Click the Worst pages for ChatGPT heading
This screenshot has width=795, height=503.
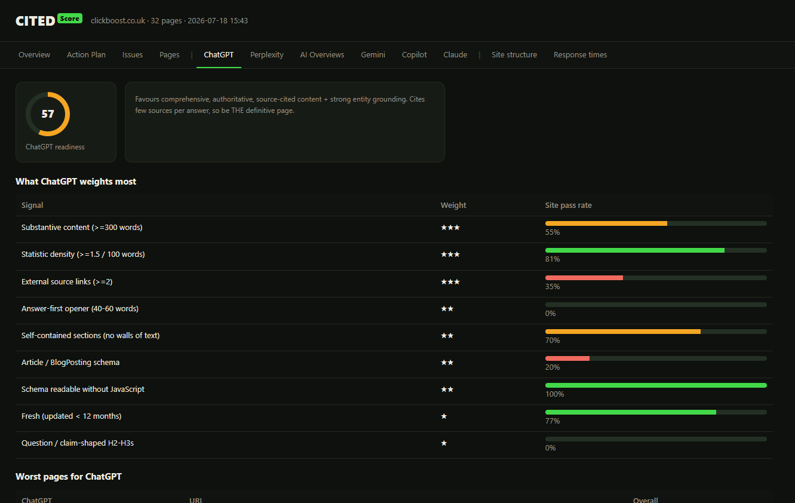[69, 477]
